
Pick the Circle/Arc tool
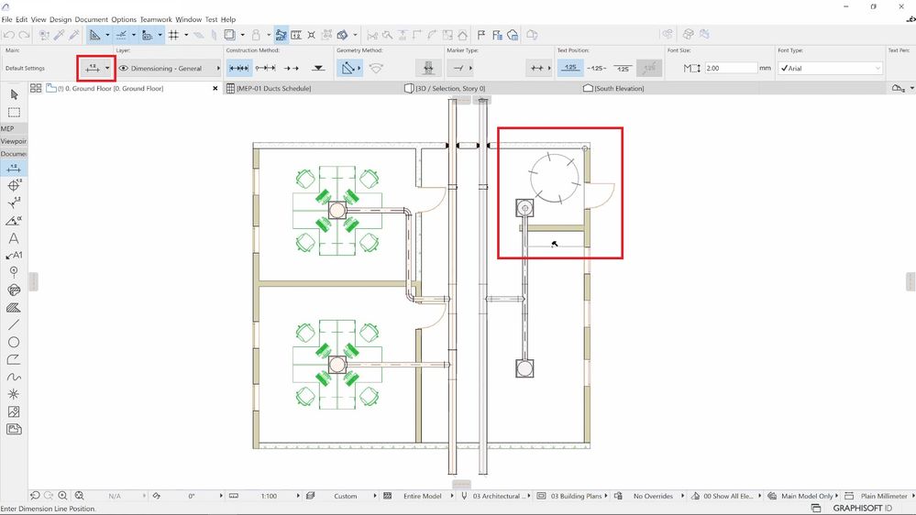[14, 342]
